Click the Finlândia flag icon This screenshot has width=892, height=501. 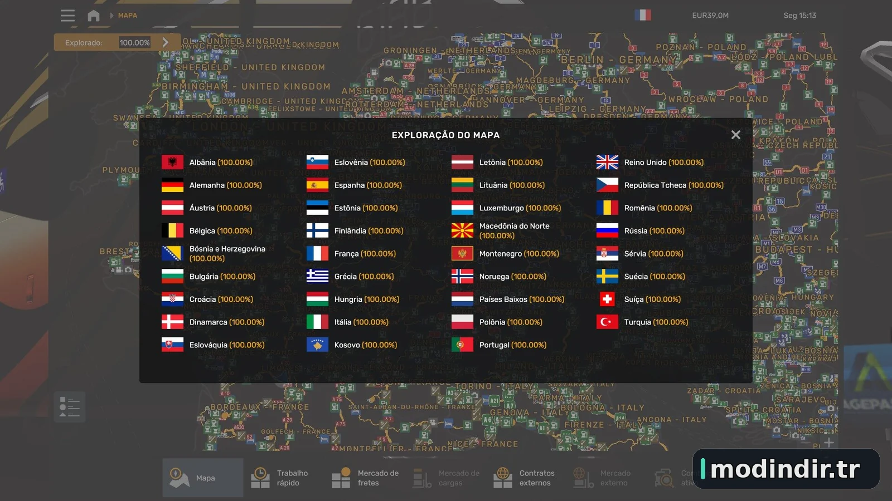(317, 230)
